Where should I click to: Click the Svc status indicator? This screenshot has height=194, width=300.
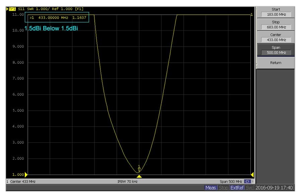coord(249,188)
